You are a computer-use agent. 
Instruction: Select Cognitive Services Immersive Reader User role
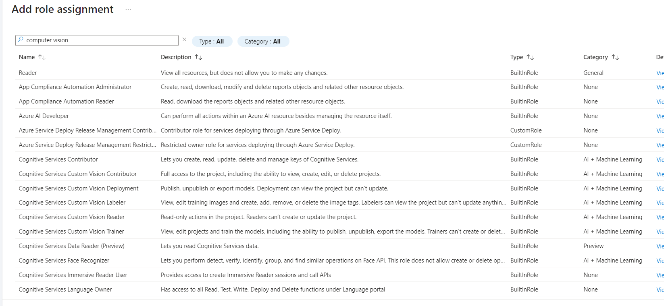(339, 275)
